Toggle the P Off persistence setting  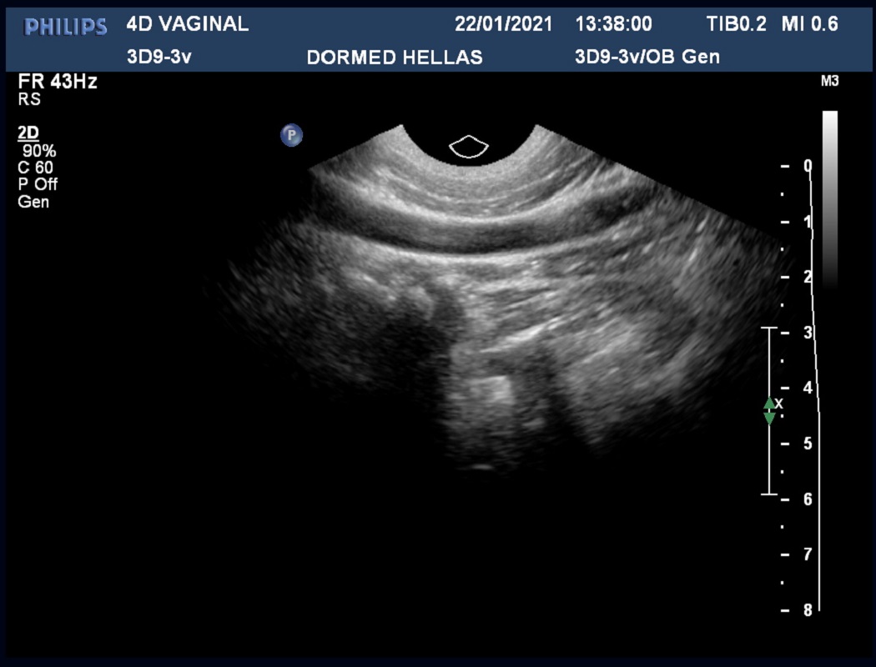pos(38,184)
